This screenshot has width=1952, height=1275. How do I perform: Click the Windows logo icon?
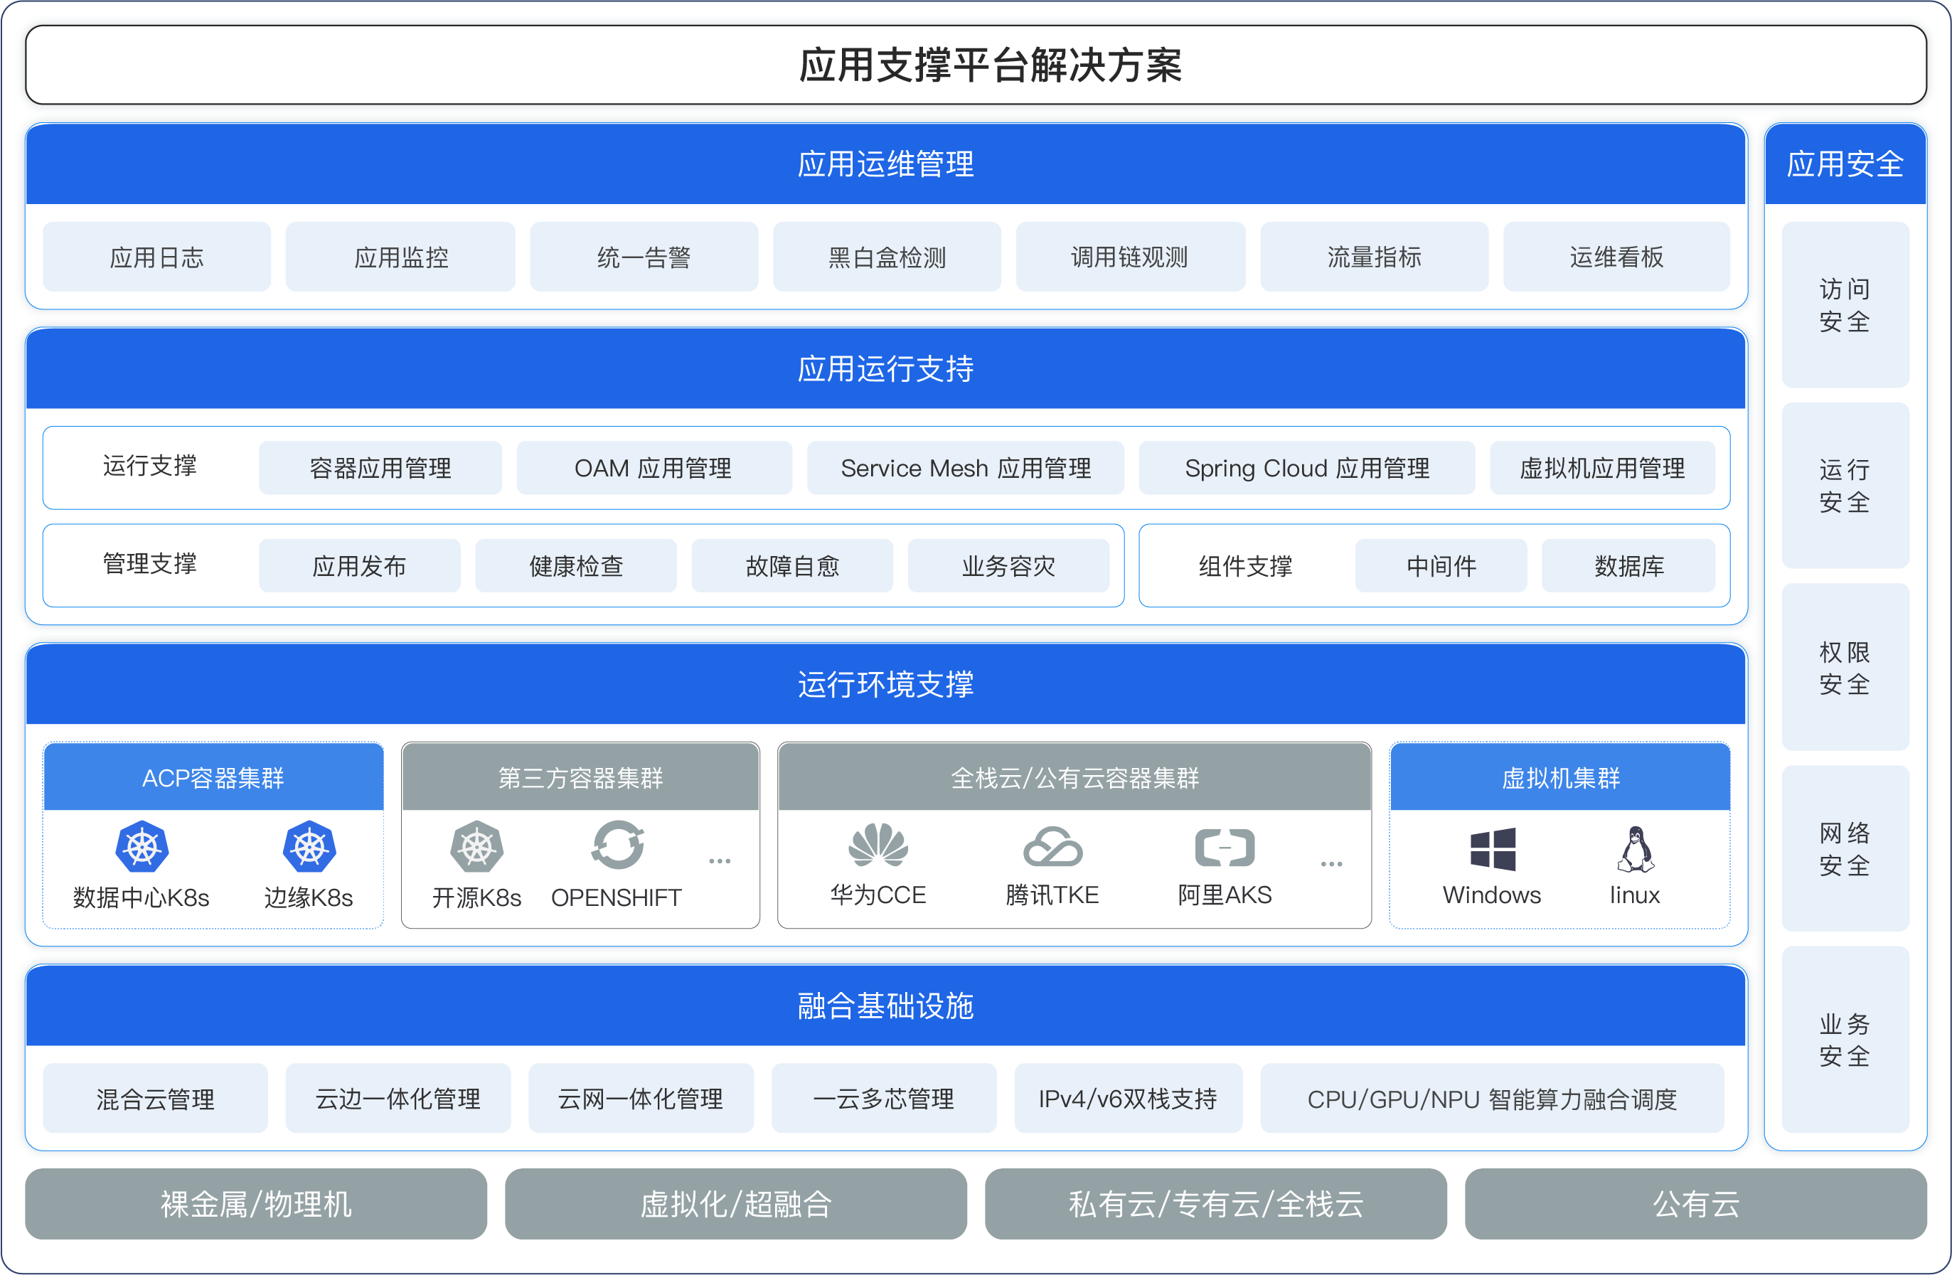[x=1492, y=848]
